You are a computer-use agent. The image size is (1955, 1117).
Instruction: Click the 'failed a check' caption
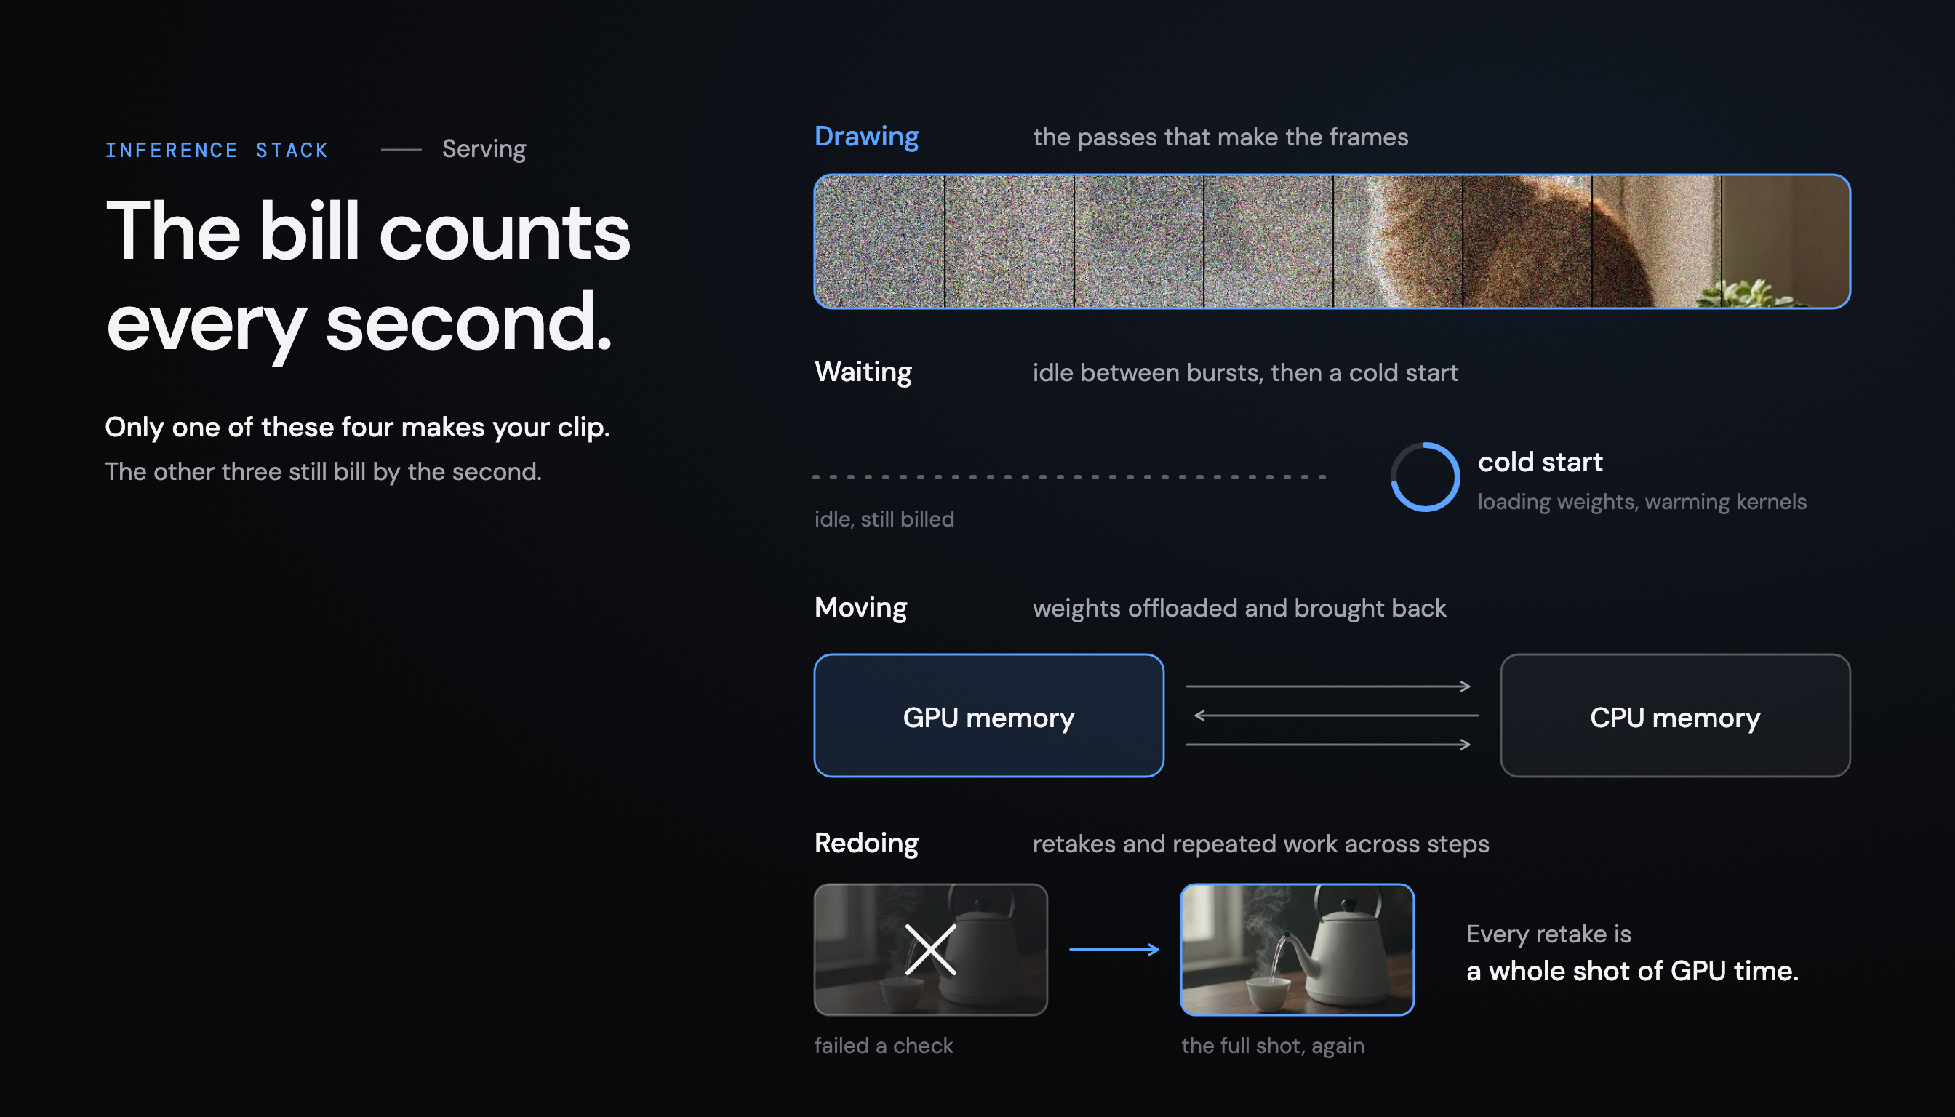tap(883, 1046)
